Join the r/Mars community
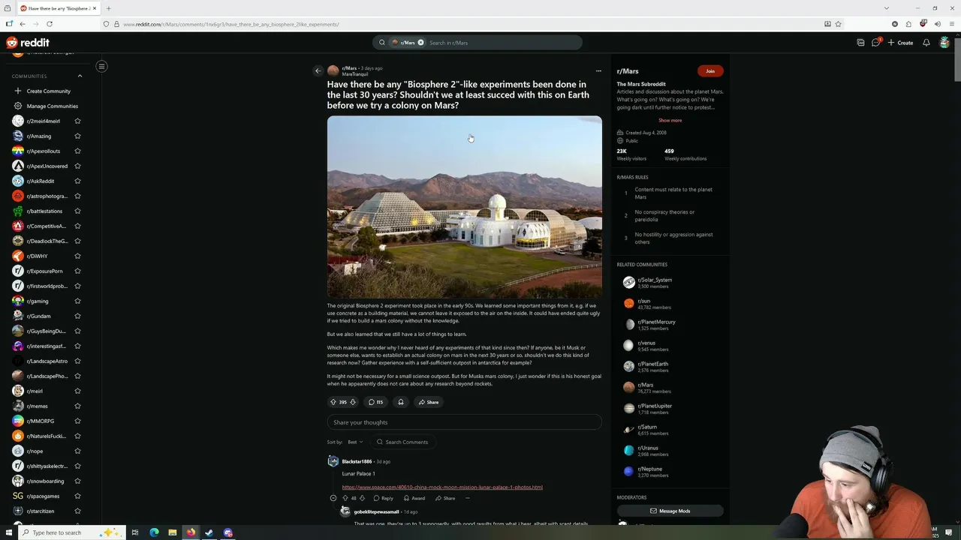 coord(710,71)
